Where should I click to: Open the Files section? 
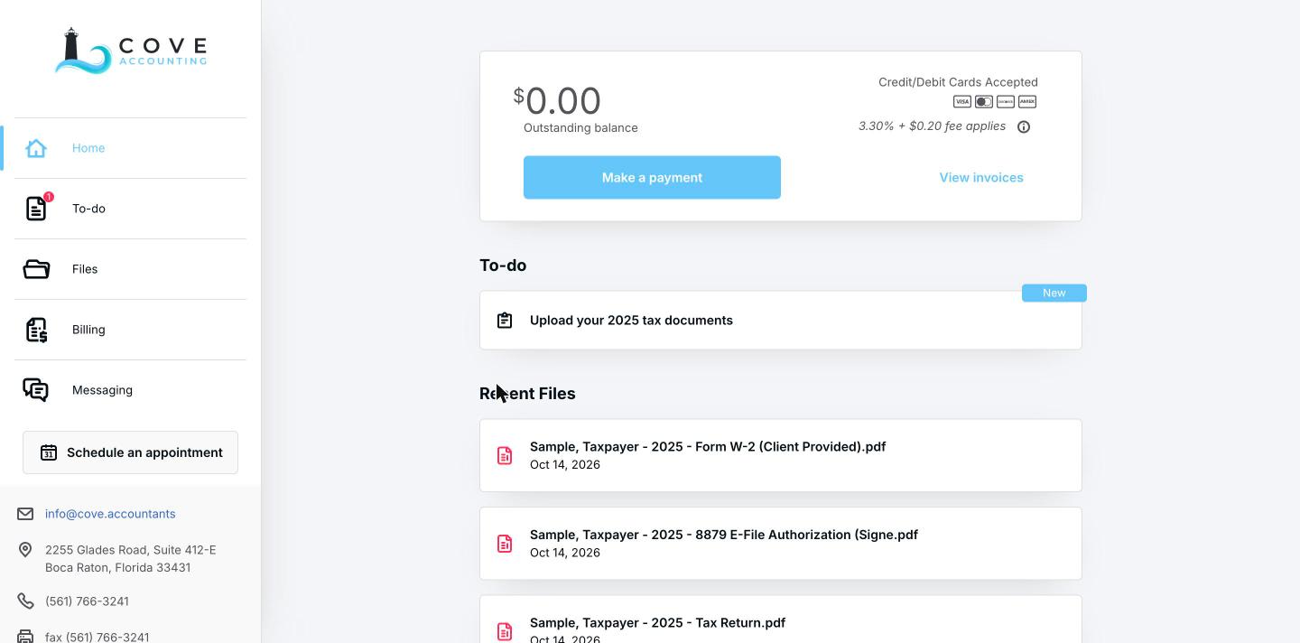tap(130, 269)
